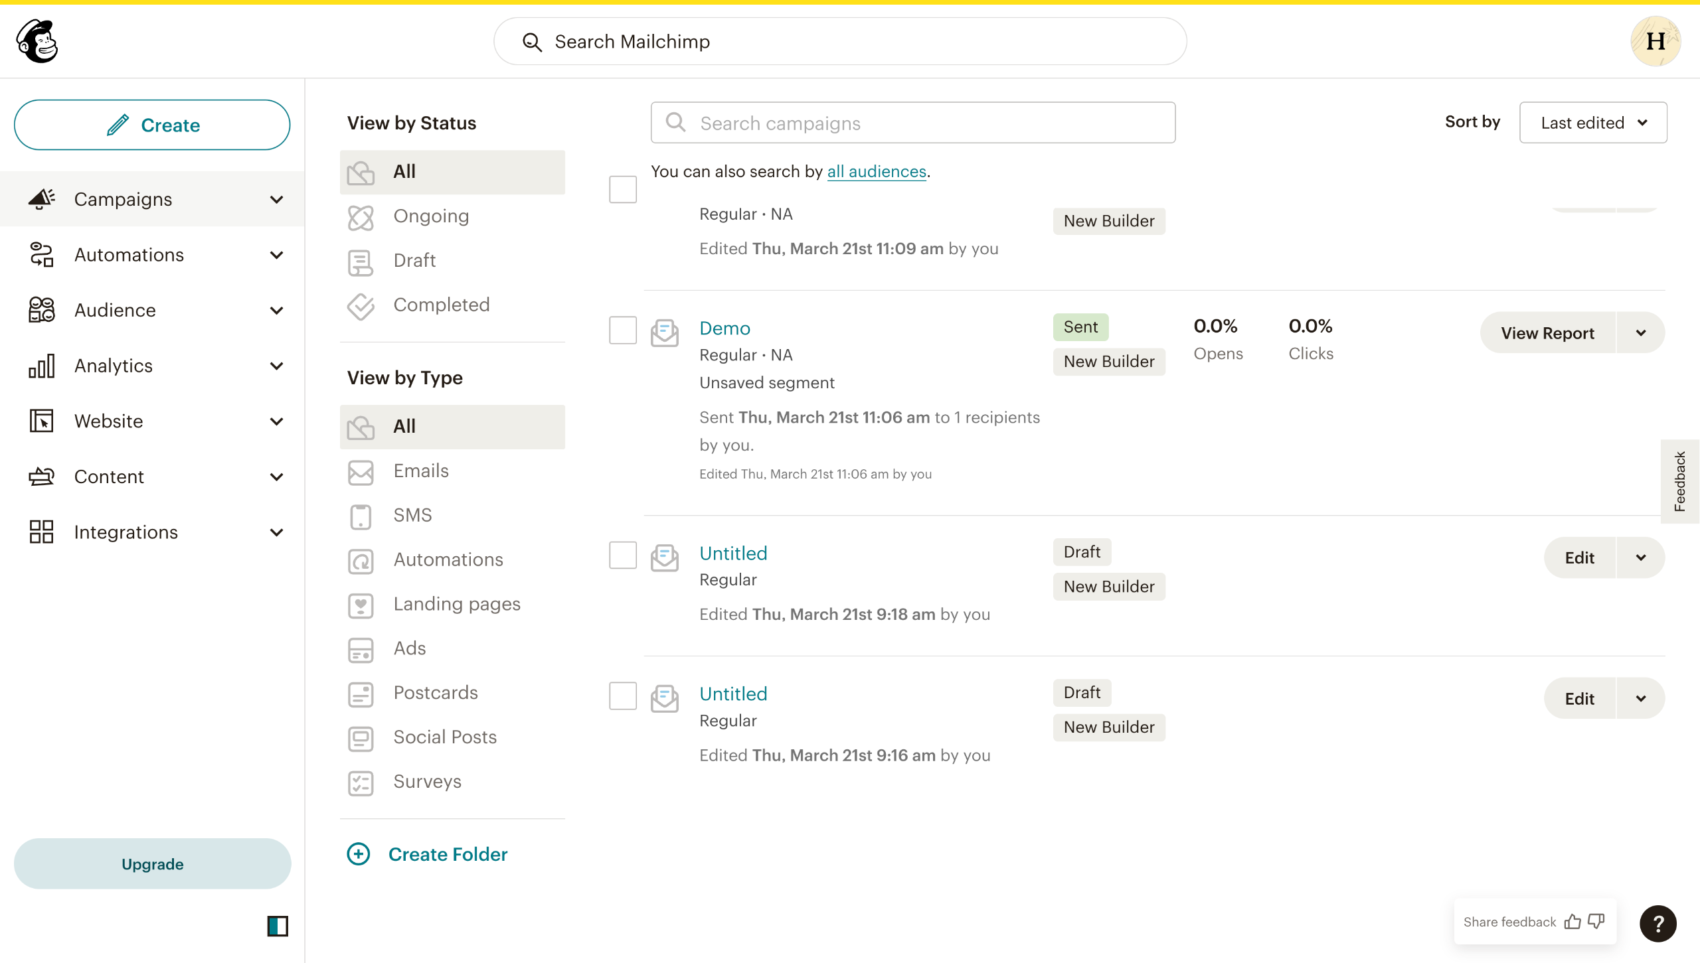
Task: Click the Demo campaign email icon
Action: (x=664, y=333)
